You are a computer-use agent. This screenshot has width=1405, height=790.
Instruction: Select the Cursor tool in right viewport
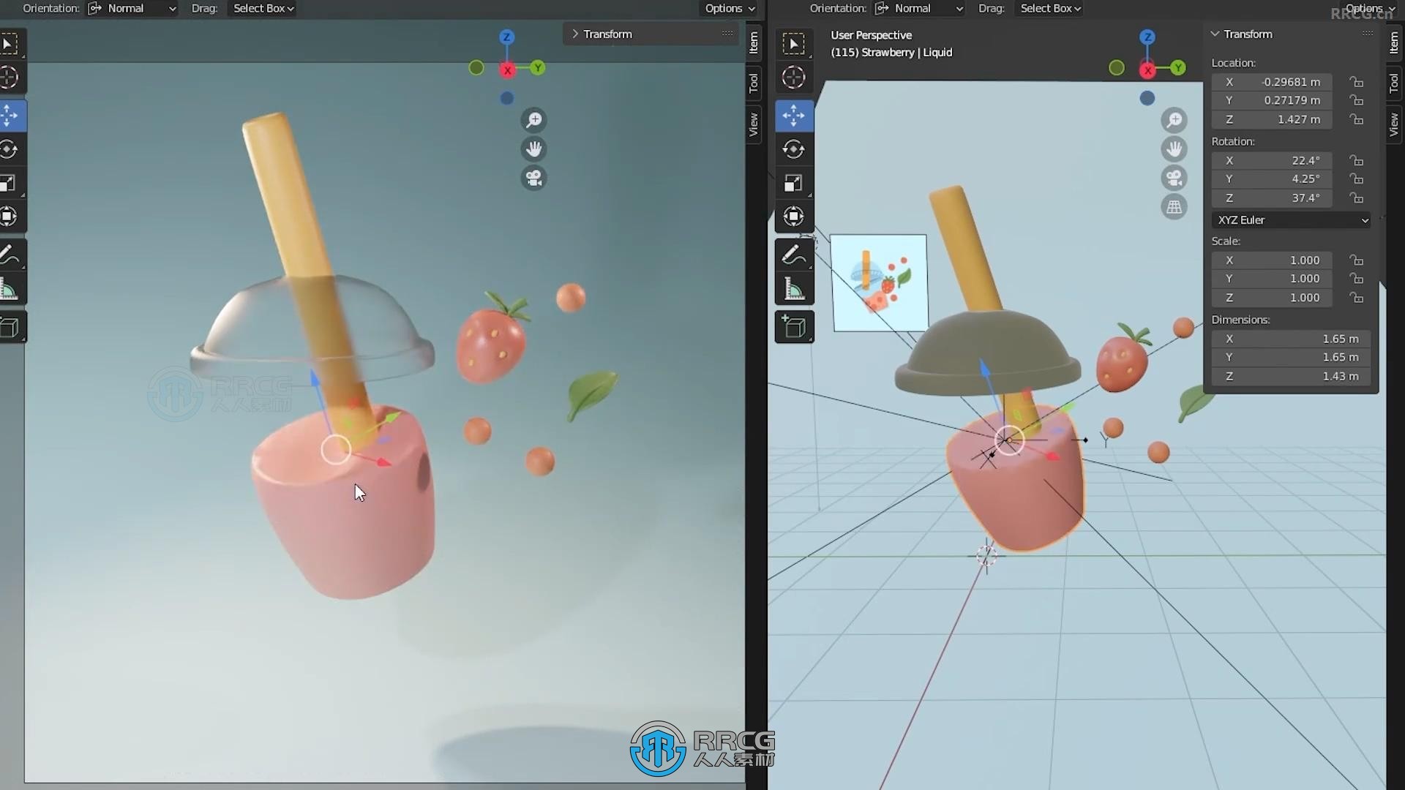pos(794,78)
